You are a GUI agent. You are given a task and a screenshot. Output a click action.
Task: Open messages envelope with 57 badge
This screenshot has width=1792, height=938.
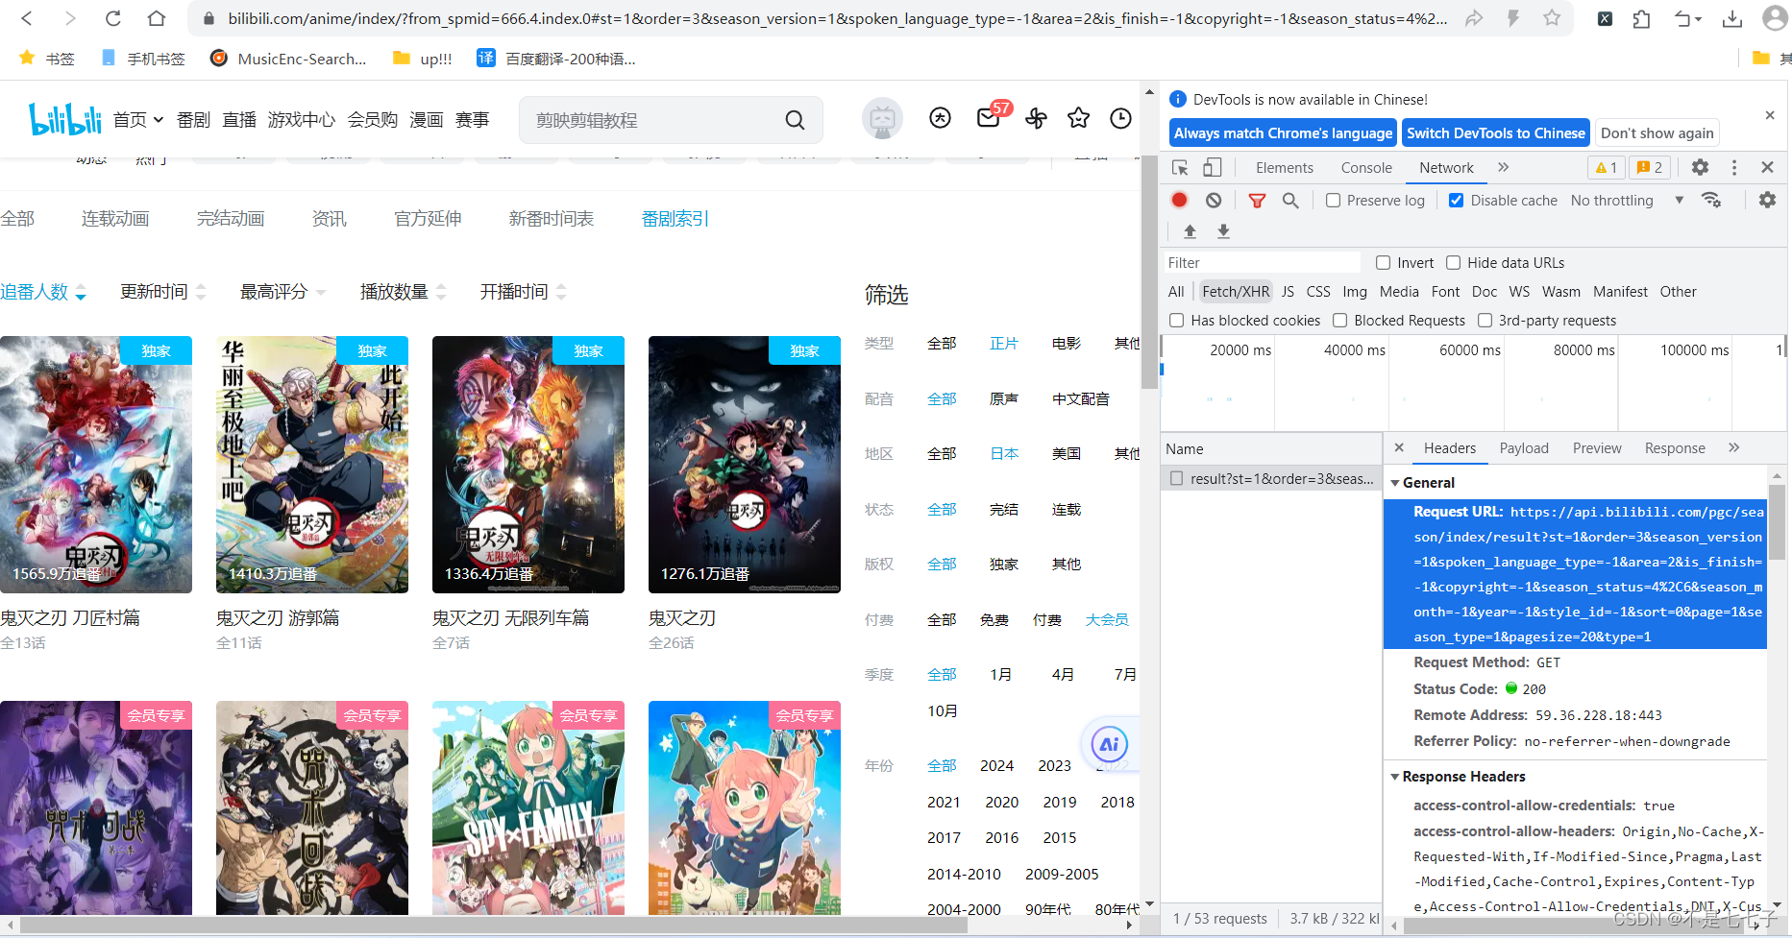pyautogui.click(x=988, y=118)
